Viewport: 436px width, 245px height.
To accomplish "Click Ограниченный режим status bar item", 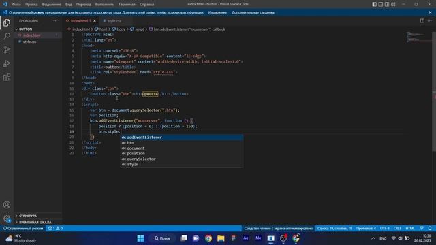I will pyautogui.click(x=23, y=229).
